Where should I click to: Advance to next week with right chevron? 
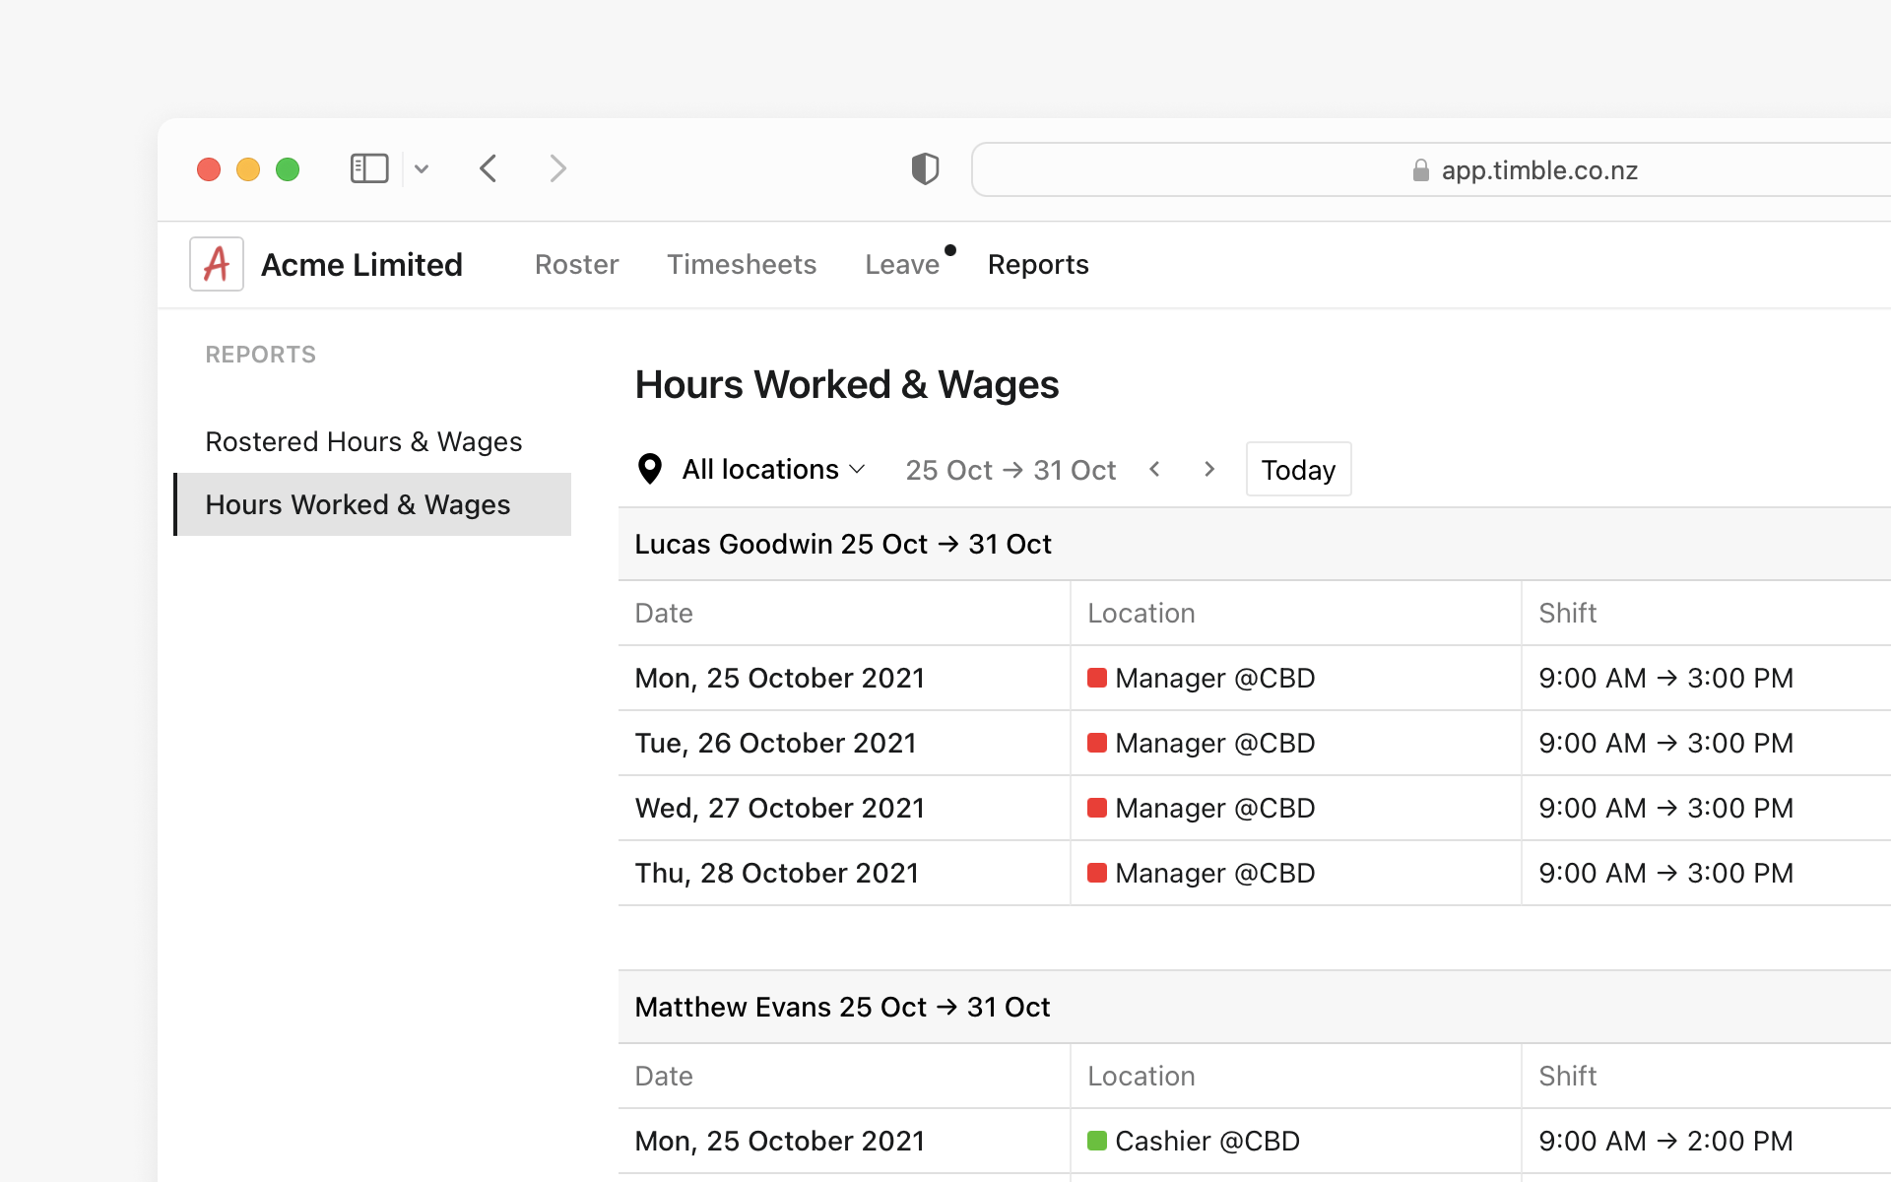(x=1208, y=469)
